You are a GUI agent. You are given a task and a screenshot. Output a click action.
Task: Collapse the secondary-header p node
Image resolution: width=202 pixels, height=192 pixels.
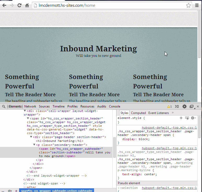coord(34,145)
